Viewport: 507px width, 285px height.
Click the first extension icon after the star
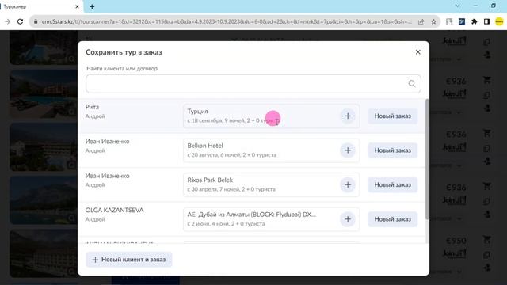pyautogui.click(x=449, y=21)
